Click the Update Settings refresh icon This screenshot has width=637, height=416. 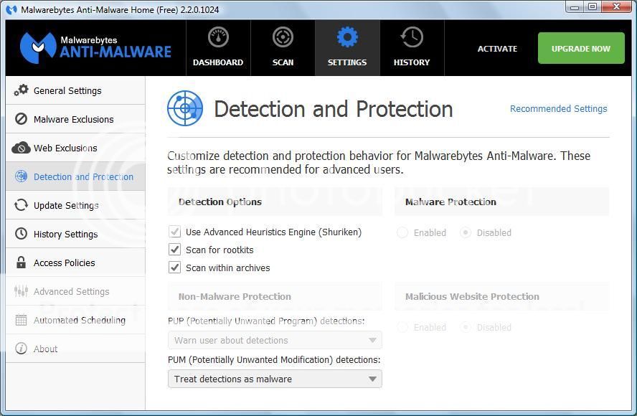pos(22,205)
